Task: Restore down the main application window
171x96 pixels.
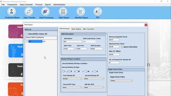Action: click(161, 1)
